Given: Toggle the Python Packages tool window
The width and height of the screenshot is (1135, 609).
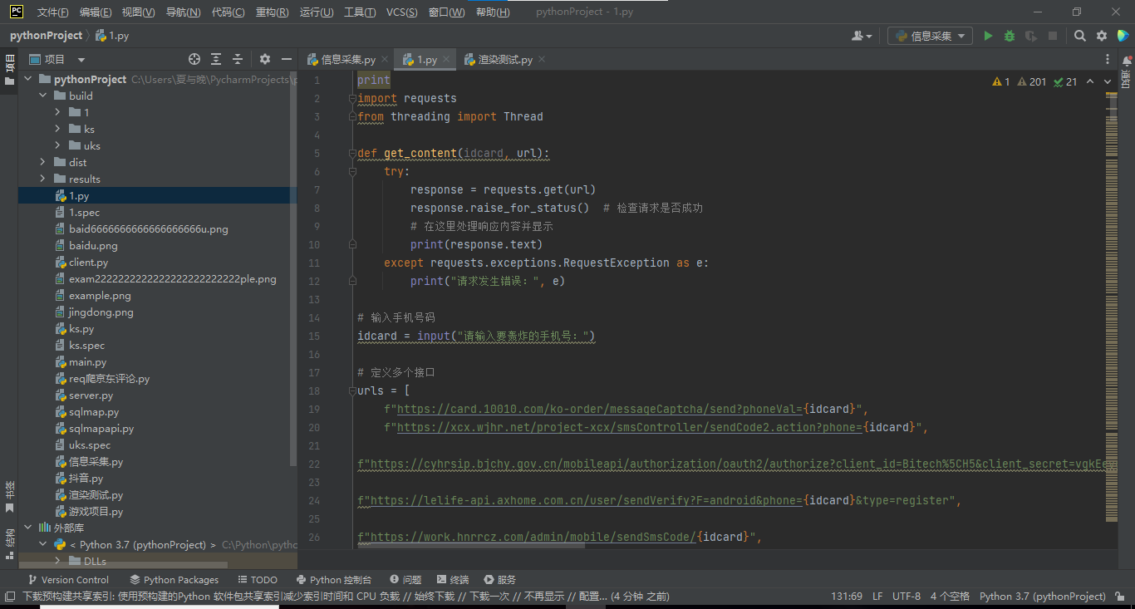Looking at the screenshot, I should click(x=174, y=579).
